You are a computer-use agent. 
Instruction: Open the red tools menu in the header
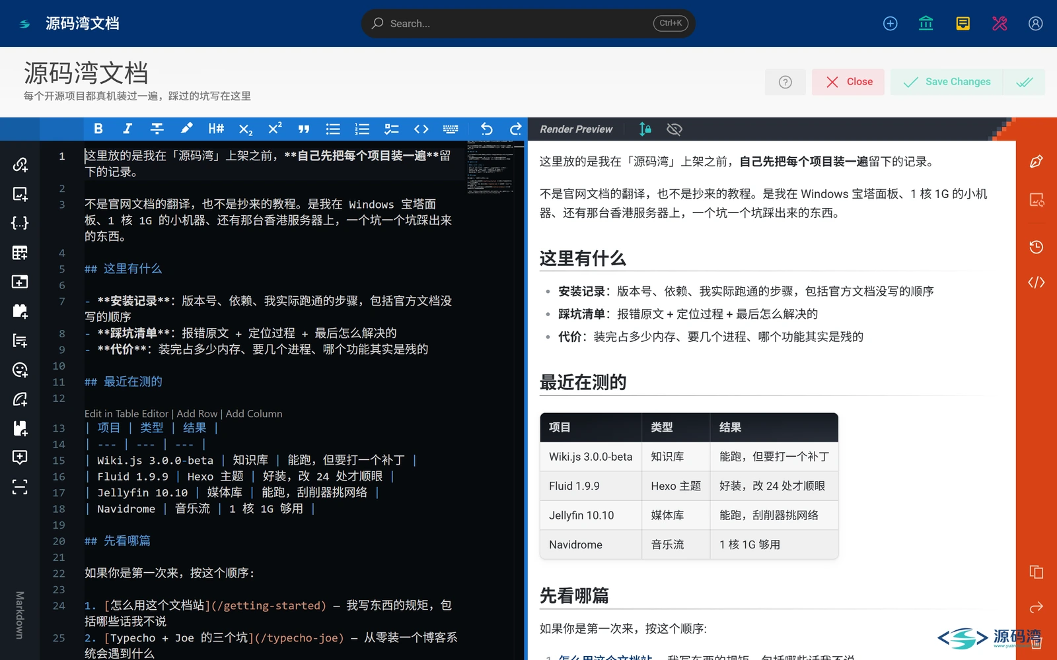click(x=1000, y=24)
